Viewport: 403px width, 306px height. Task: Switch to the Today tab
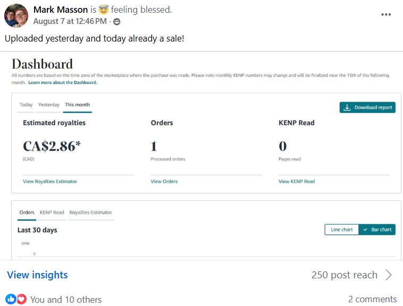point(26,105)
